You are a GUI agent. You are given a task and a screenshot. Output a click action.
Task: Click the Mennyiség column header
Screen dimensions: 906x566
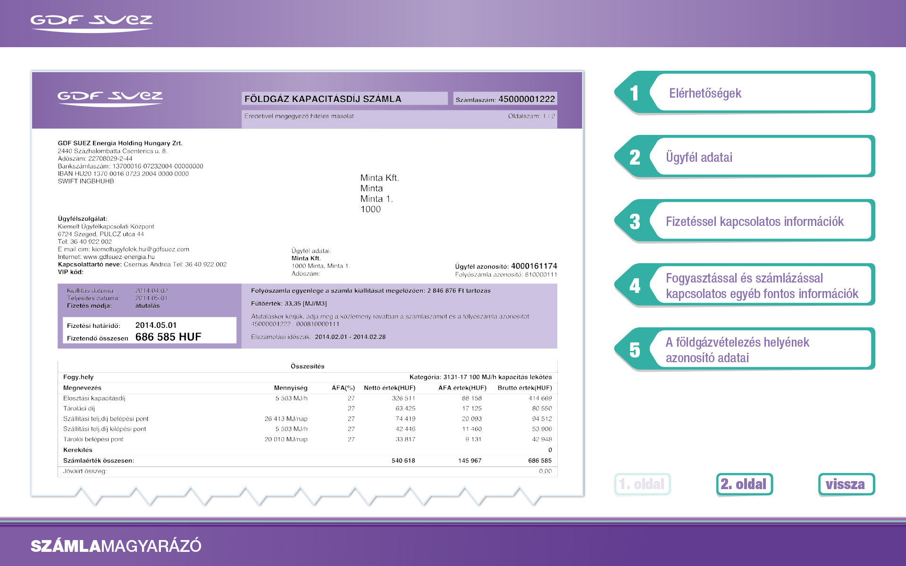pos(291,388)
